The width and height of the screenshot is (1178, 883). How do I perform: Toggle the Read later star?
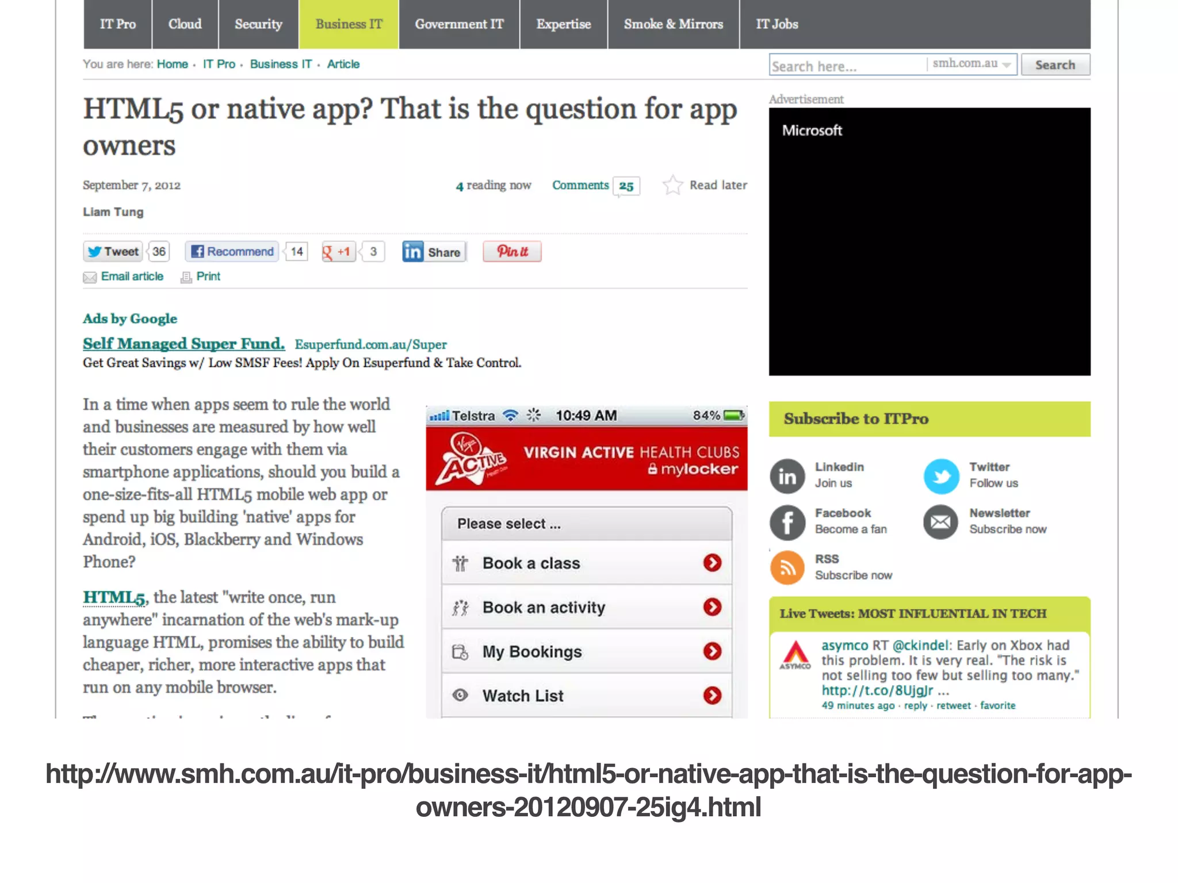pos(672,185)
